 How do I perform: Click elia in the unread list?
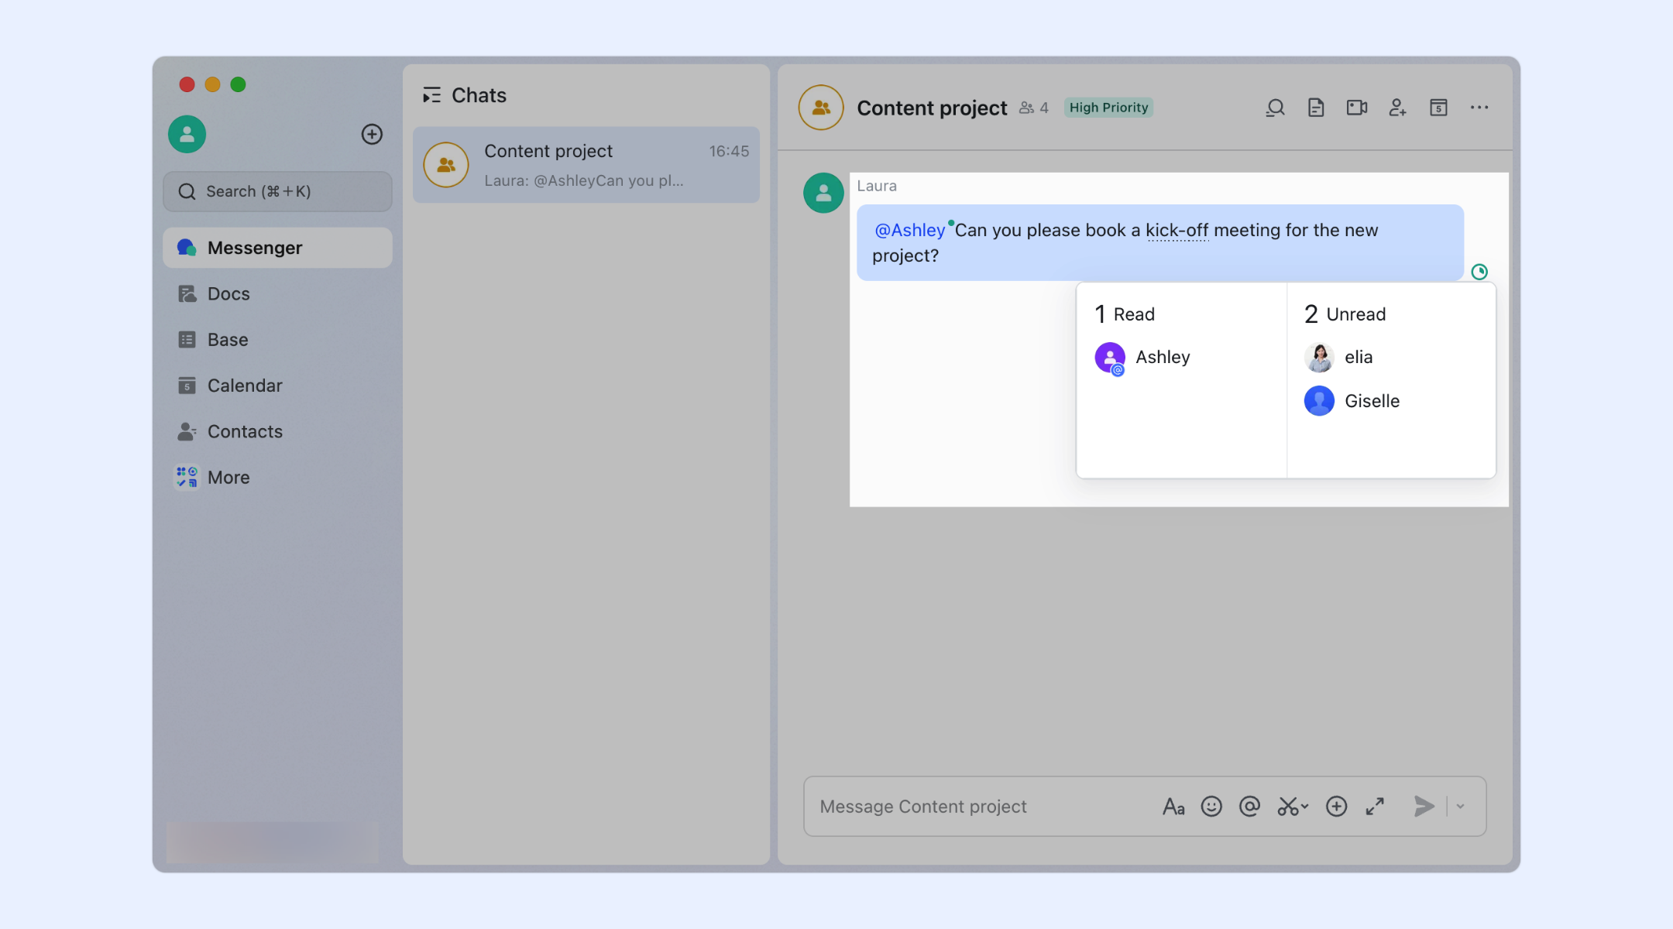click(x=1339, y=357)
